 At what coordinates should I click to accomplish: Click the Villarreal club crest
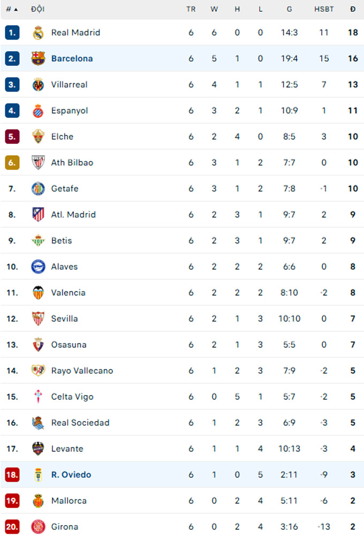point(38,85)
